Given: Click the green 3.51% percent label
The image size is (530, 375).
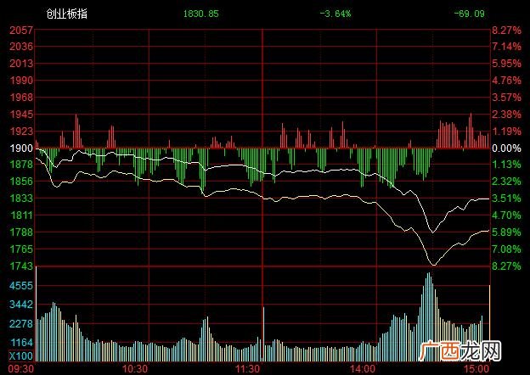Looking at the screenshot, I should 506,199.
